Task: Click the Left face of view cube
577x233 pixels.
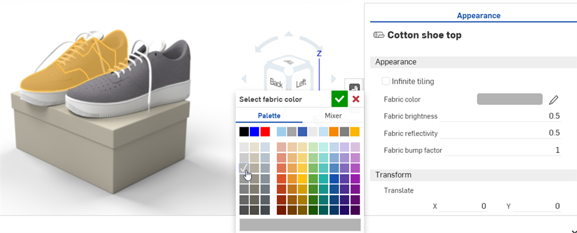Action: tap(301, 83)
